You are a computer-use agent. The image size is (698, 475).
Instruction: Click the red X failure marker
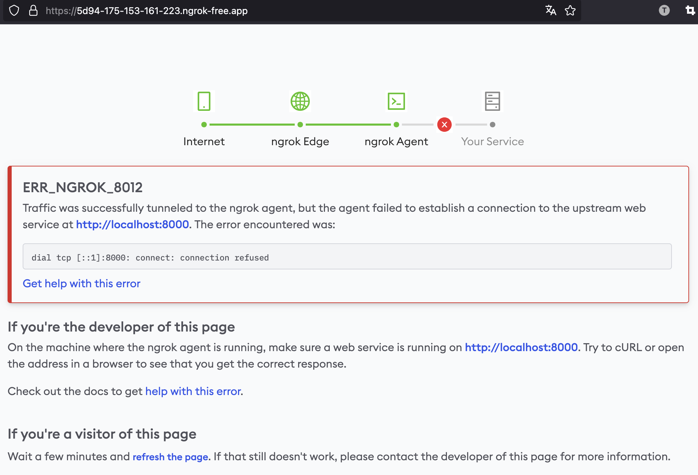(x=444, y=125)
